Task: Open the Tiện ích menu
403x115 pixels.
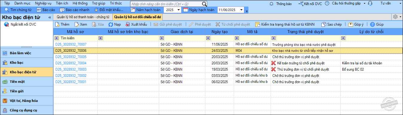Action: click(62, 3)
